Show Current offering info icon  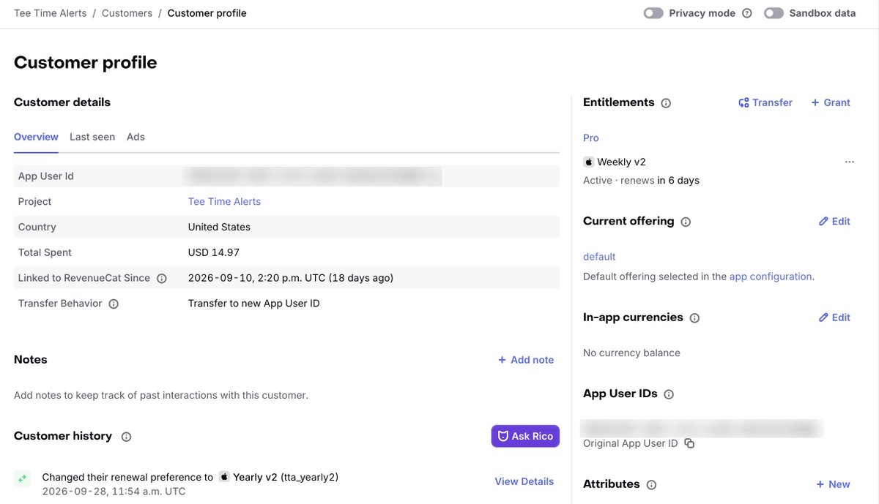[x=686, y=222]
